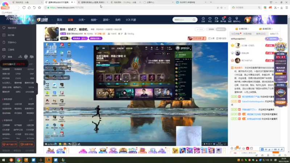Expand the 分类 category dropdown
This screenshot has width=290, height=163.
coord(82,20)
